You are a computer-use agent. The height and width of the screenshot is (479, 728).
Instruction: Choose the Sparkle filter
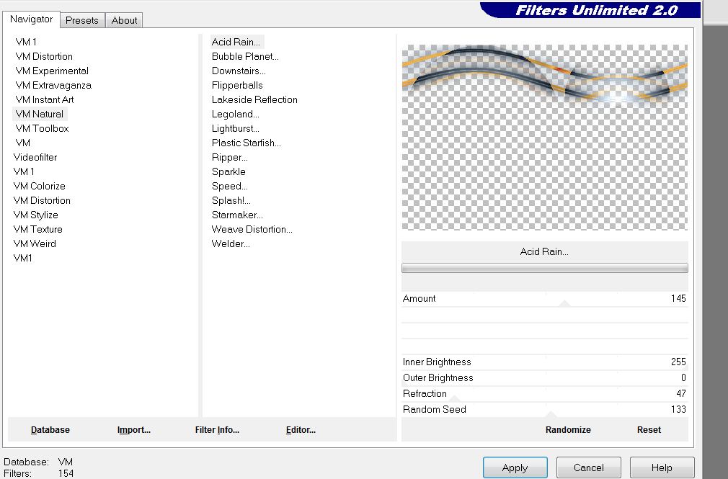[228, 171]
